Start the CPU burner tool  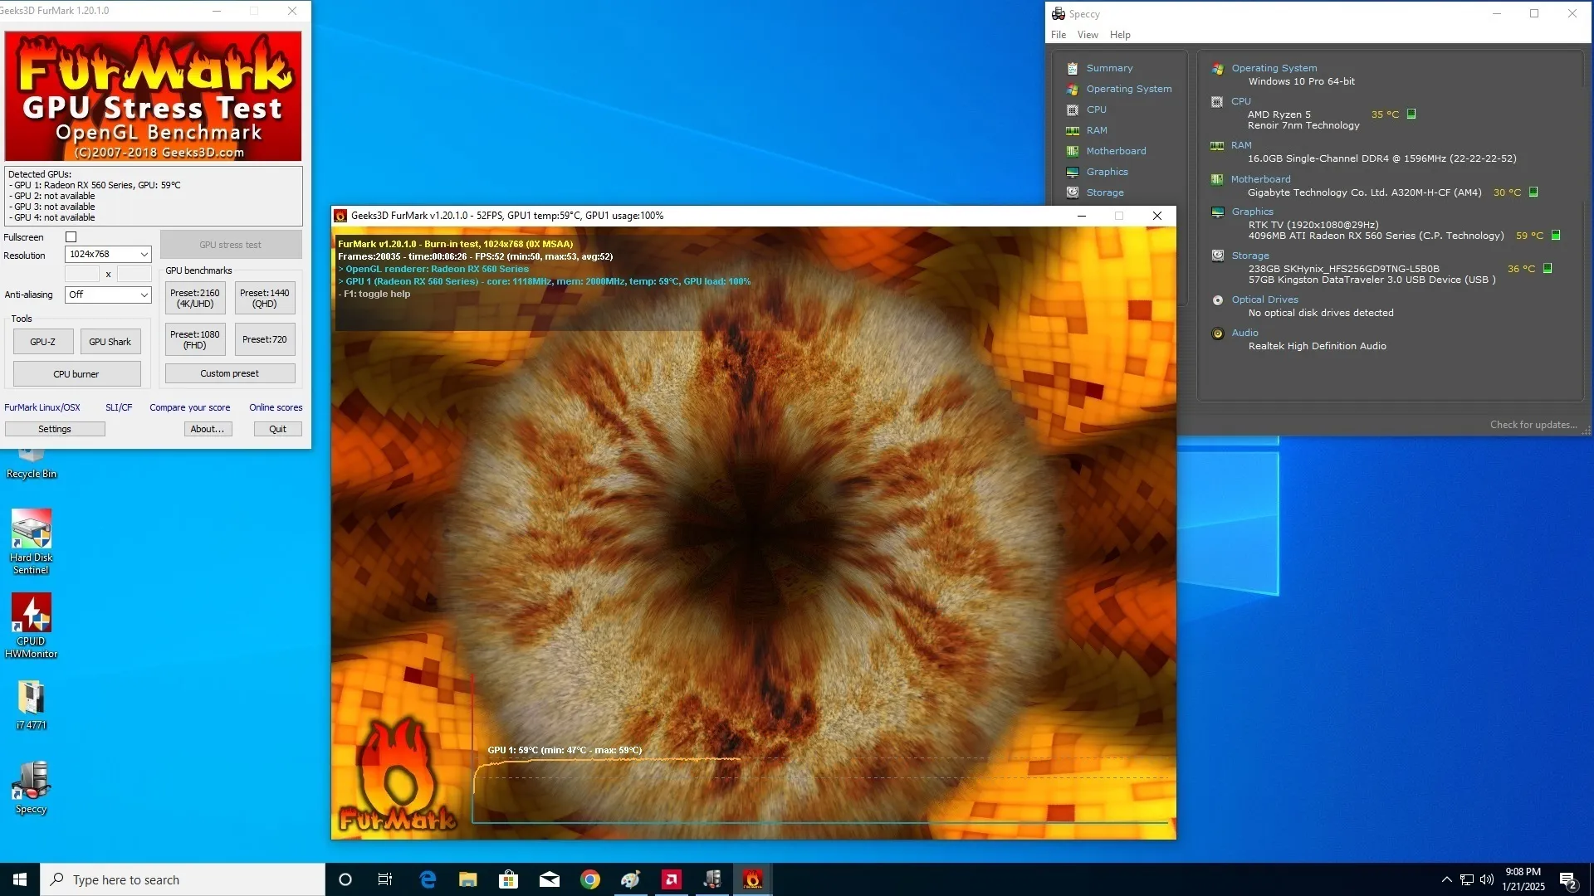tap(76, 374)
